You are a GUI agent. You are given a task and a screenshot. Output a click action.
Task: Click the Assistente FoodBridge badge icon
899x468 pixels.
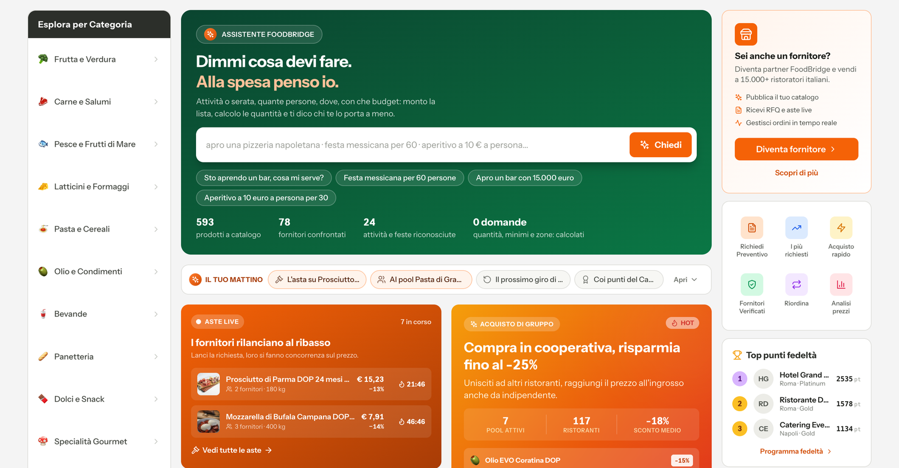(x=210, y=34)
